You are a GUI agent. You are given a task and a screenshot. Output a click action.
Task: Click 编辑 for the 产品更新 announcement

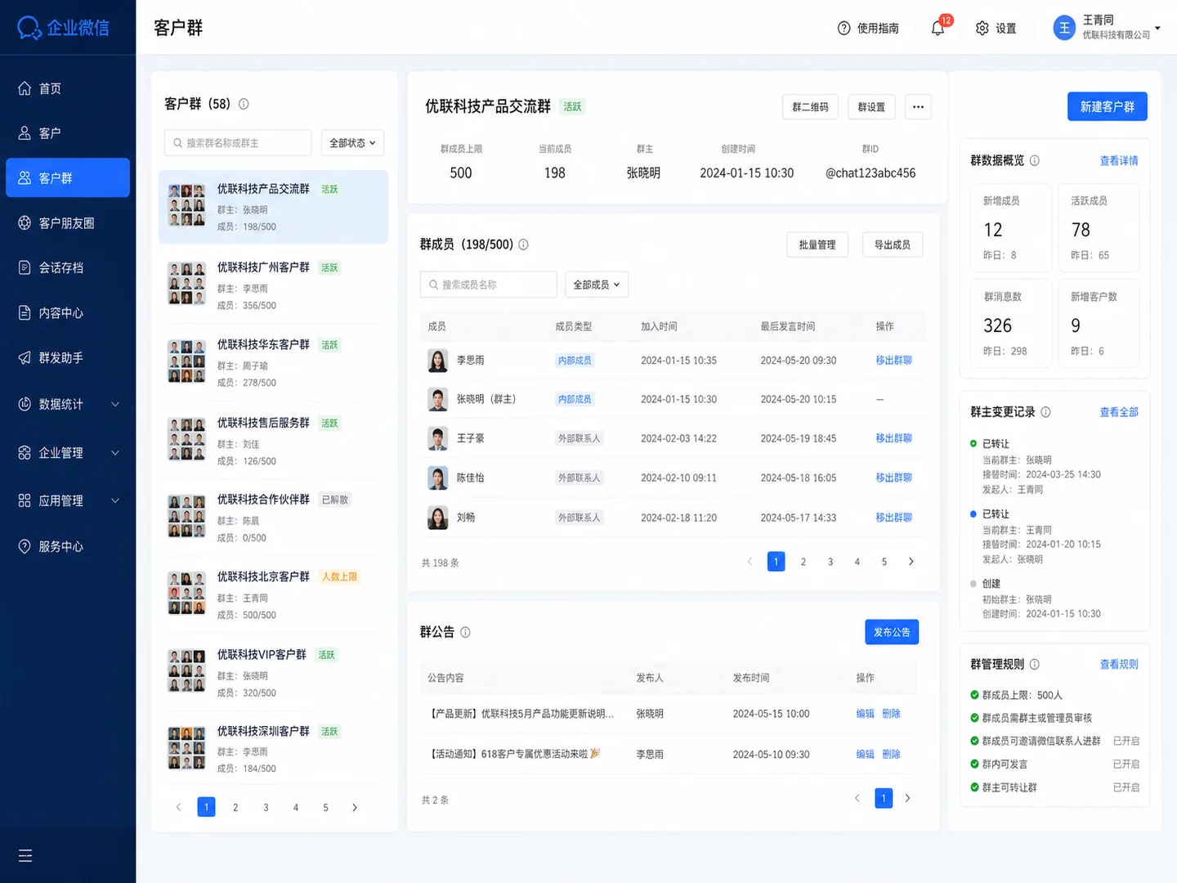pos(865,714)
